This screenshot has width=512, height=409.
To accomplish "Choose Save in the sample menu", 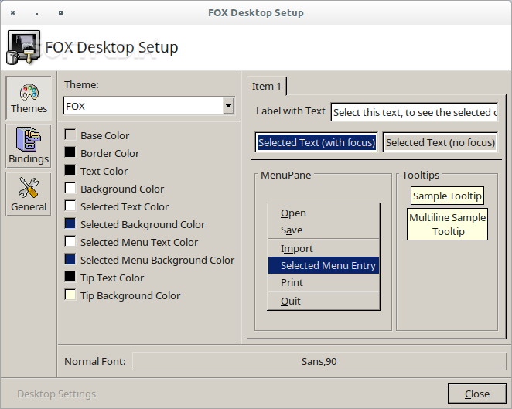I will [323, 230].
